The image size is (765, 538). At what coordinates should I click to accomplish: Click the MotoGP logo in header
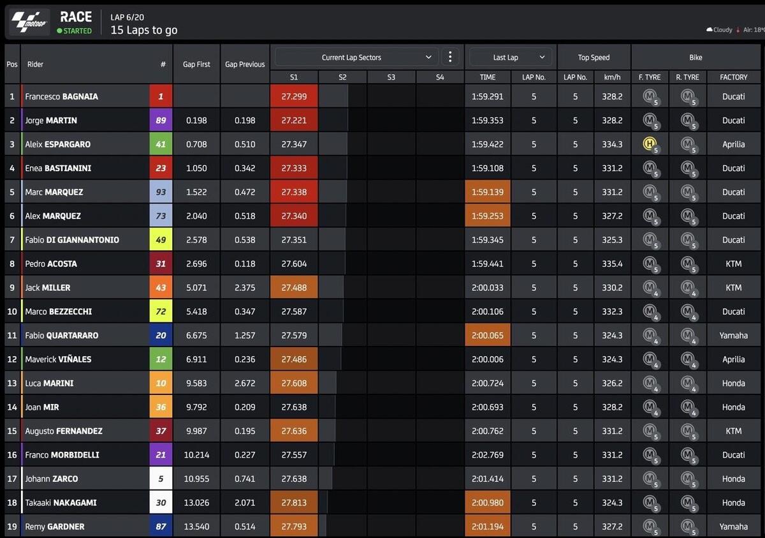[x=30, y=23]
